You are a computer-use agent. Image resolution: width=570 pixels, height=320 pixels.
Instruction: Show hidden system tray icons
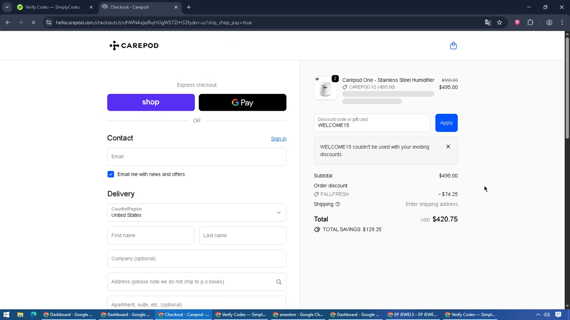[538, 315]
